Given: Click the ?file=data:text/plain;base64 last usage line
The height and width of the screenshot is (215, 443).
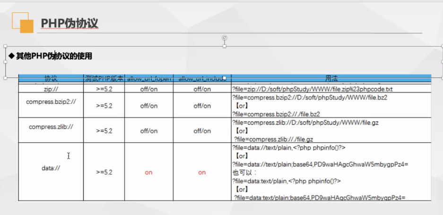Looking at the screenshot, I should (320, 198).
